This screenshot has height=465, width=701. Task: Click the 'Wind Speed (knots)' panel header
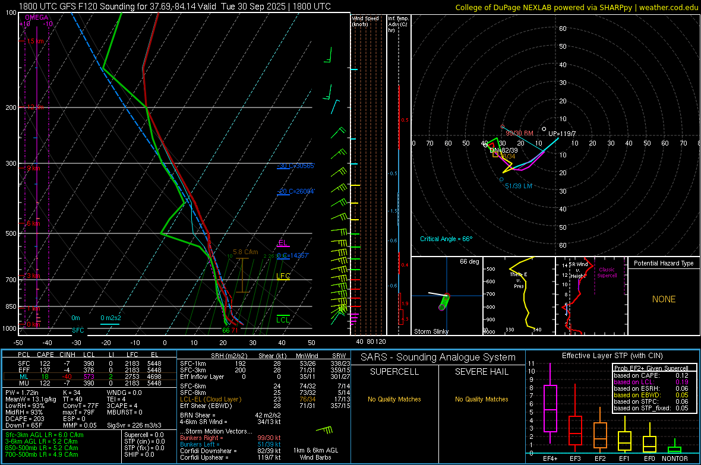[365, 21]
